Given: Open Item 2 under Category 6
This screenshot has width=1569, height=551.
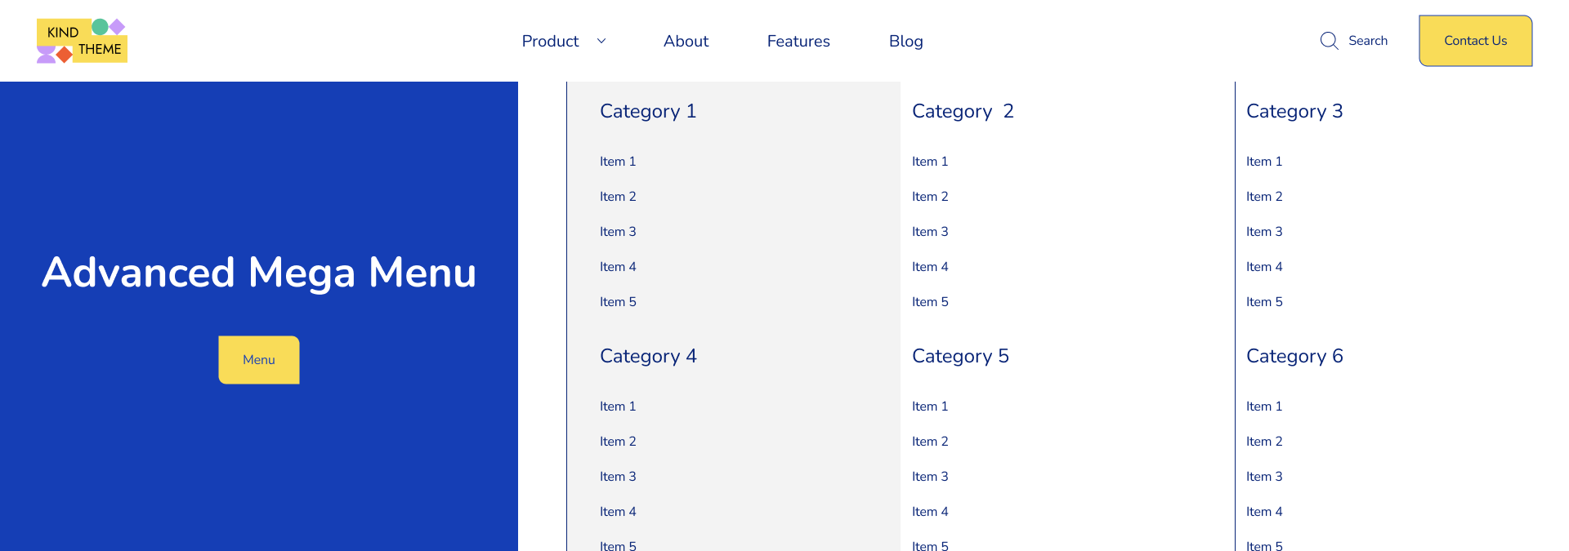Looking at the screenshot, I should [1264, 442].
